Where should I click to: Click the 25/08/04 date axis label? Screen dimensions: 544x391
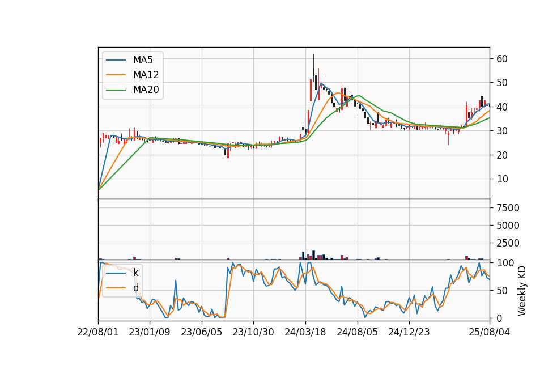click(490, 332)
